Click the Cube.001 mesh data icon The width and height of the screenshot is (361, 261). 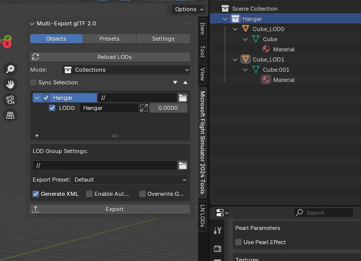(256, 70)
